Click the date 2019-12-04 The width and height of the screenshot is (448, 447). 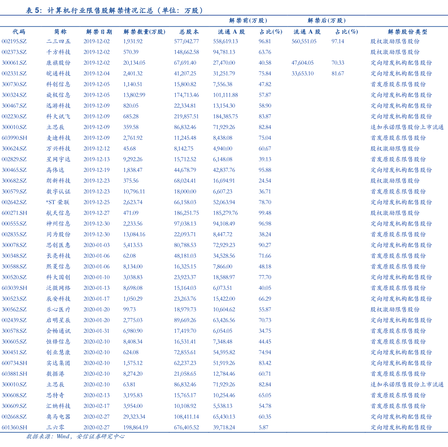coord(97,74)
